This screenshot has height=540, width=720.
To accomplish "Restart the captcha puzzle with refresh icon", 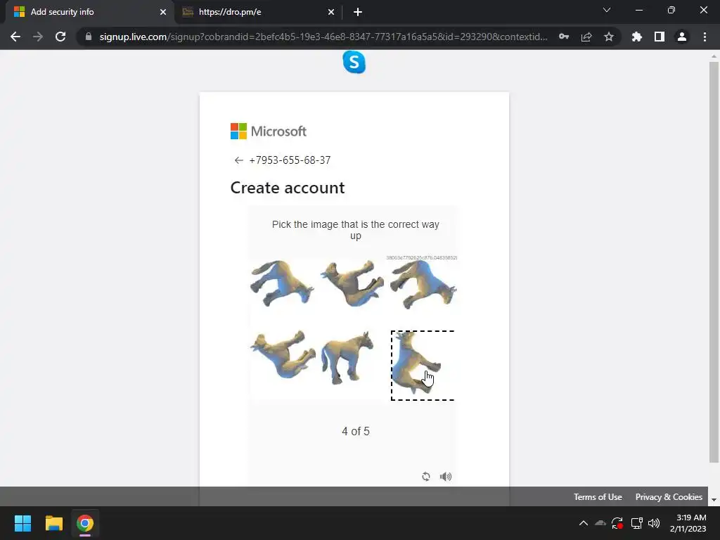I will 426,477.
